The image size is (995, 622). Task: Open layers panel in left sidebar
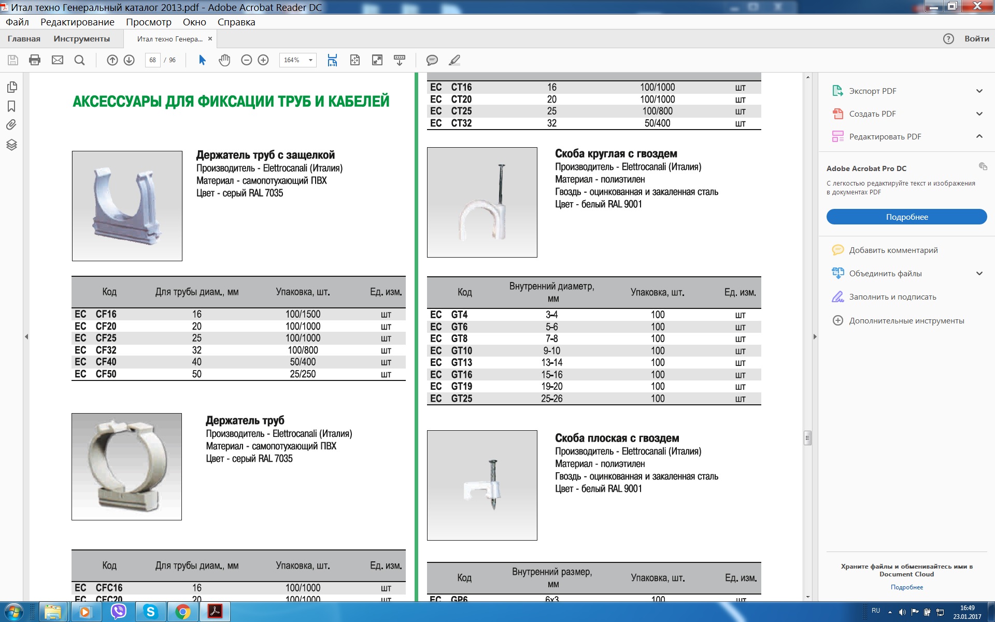pyautogui.click(x=11, y=145)
